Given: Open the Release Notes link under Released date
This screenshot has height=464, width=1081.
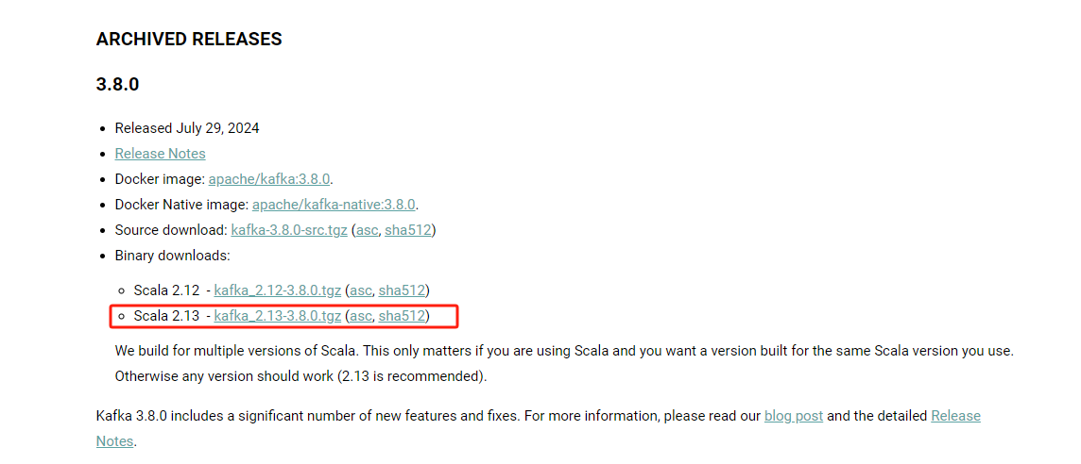Looking at the screenshot, I should pos(160,154).
